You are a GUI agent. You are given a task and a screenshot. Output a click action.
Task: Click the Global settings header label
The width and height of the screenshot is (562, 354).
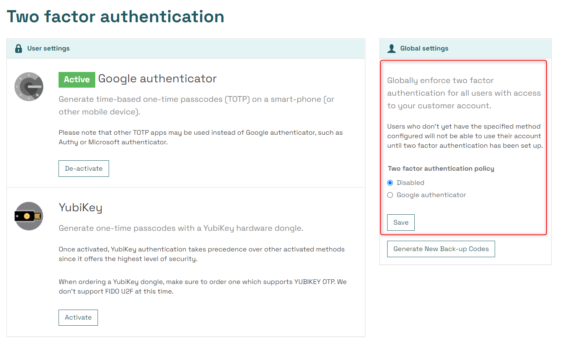pyautogui.click(x=424, y=49)
